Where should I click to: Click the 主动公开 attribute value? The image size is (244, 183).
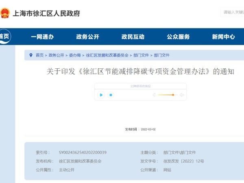tap(67, 170)
